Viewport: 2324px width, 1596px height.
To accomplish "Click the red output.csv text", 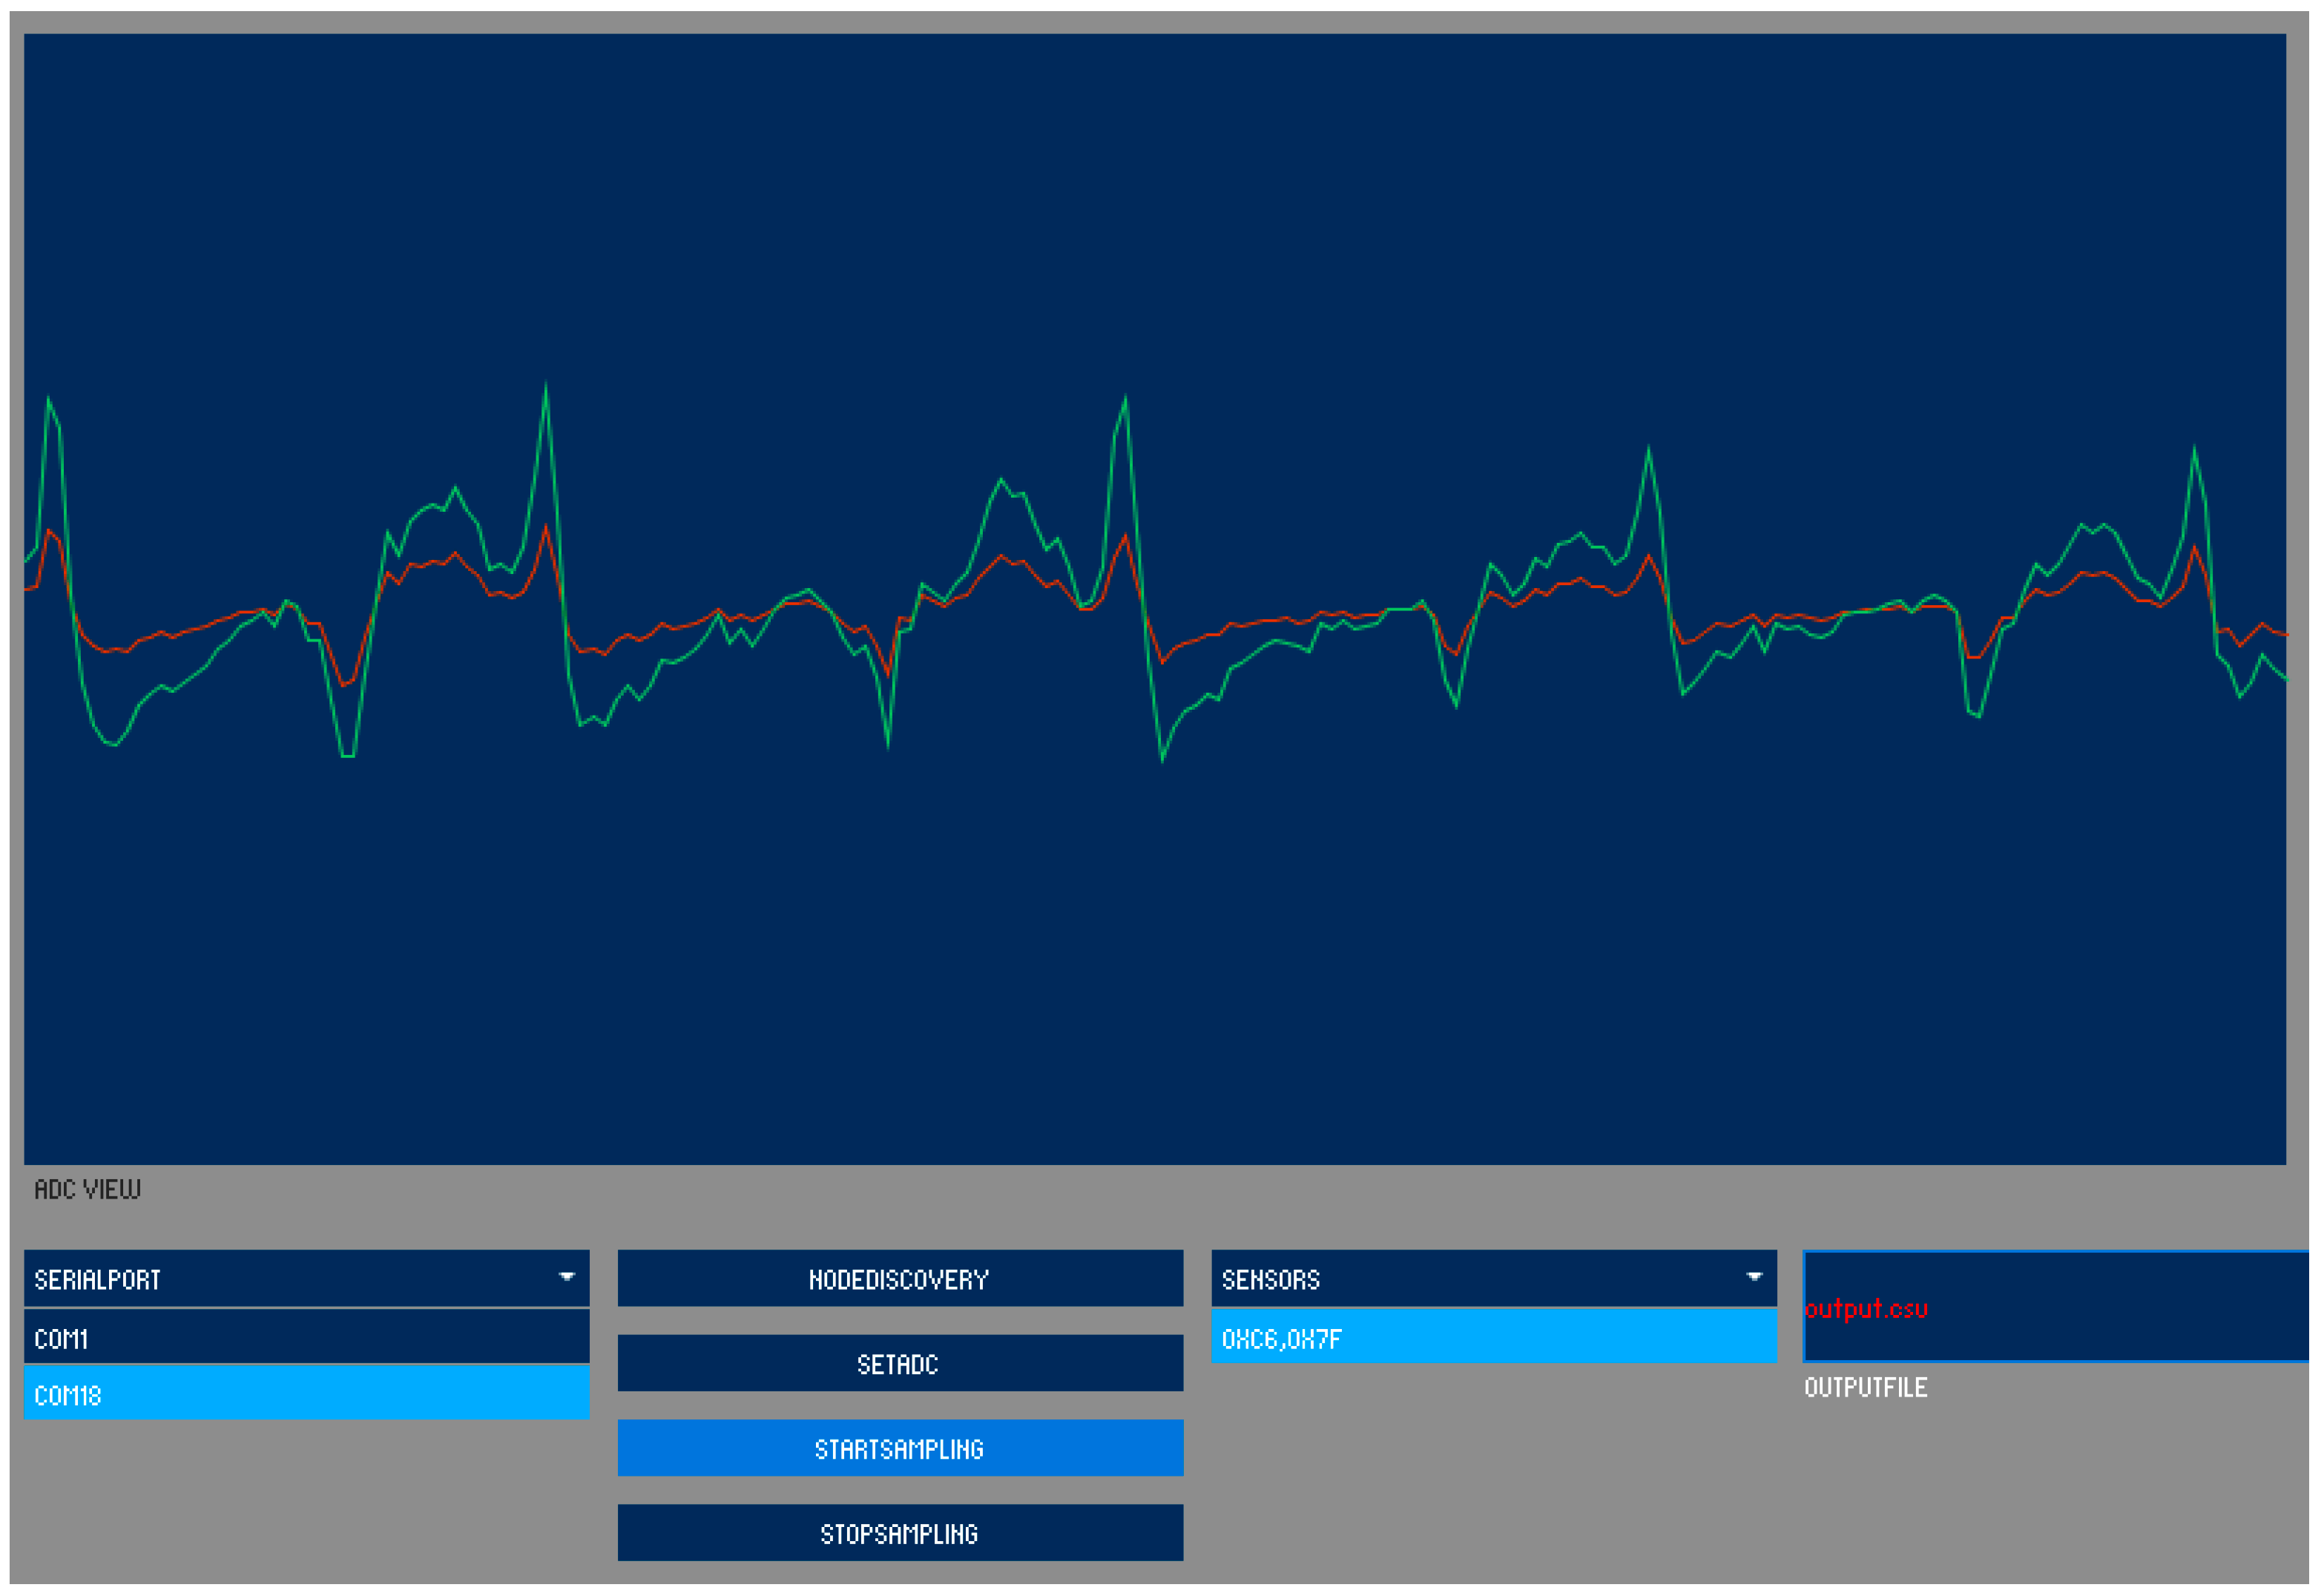I will tap(1865, 1309).
